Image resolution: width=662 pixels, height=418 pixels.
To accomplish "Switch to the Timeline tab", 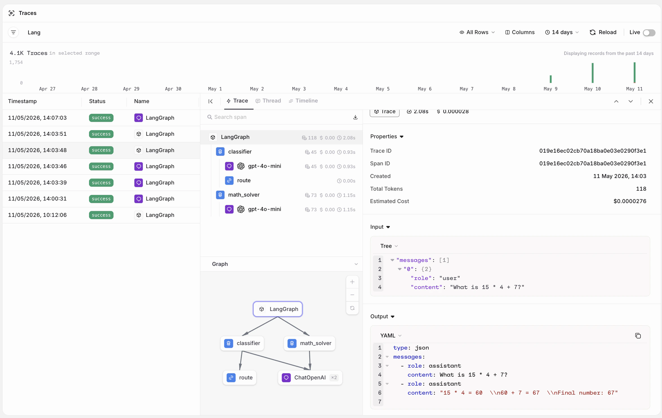I will [303, 101].
